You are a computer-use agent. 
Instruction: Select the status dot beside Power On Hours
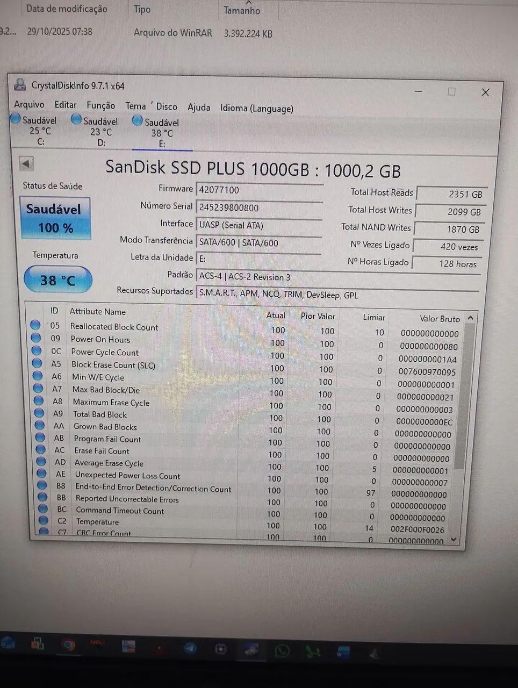click(36, 337)
